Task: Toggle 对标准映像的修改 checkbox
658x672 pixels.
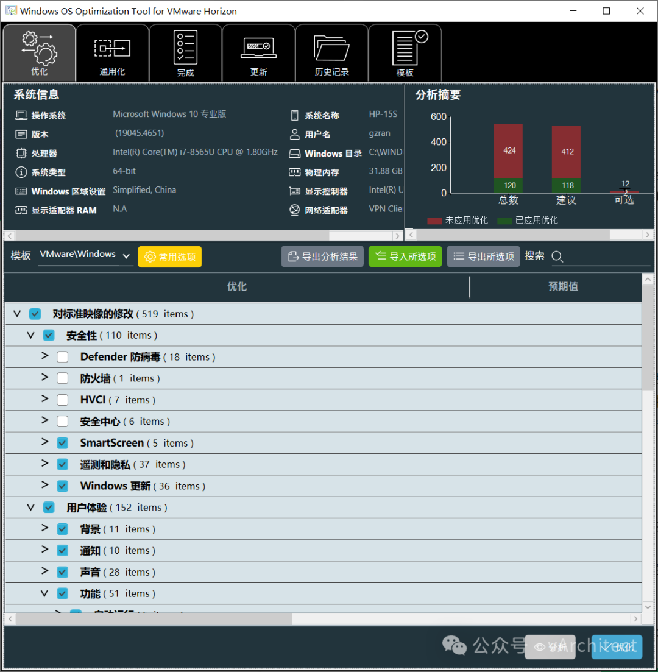Action: pyautogui.click(x=35, y=314)
